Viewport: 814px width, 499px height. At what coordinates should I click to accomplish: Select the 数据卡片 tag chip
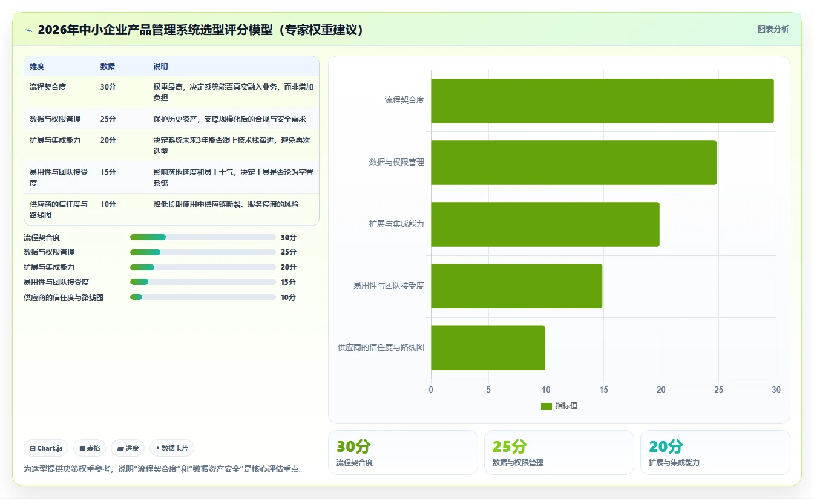172,448
